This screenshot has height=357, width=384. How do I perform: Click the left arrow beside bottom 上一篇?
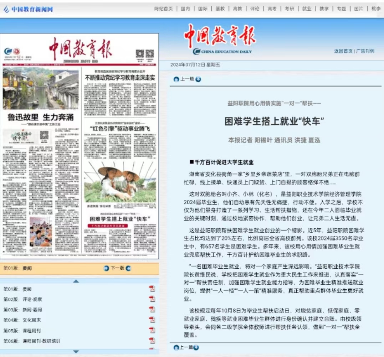click(x=176, y=347)
